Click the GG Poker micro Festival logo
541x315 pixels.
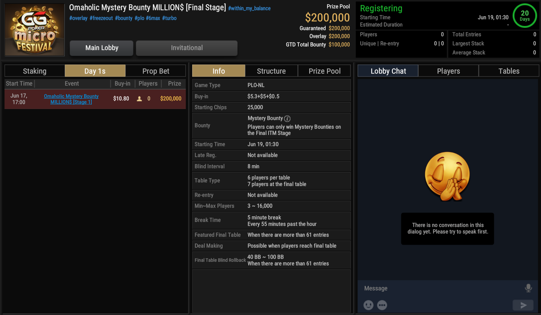tap(35, 30)
